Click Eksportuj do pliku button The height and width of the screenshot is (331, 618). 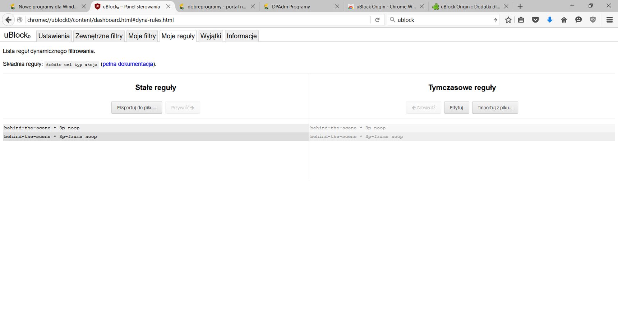point(137,108)
